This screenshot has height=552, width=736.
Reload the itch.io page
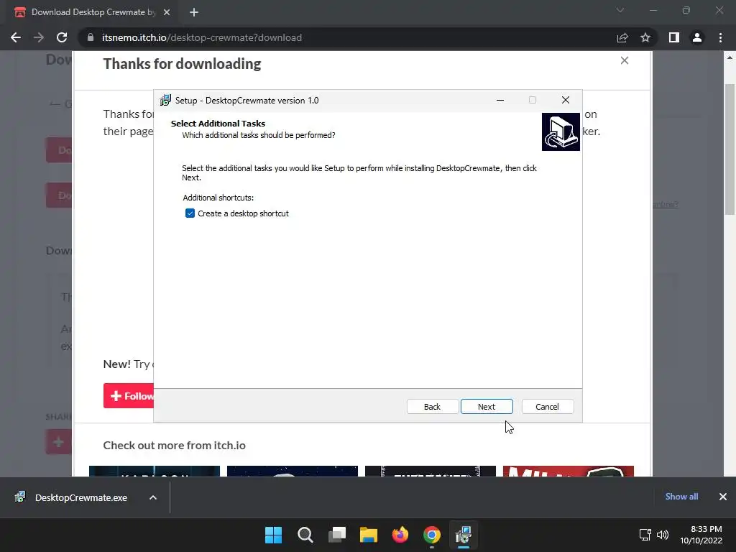pos(62,37)
